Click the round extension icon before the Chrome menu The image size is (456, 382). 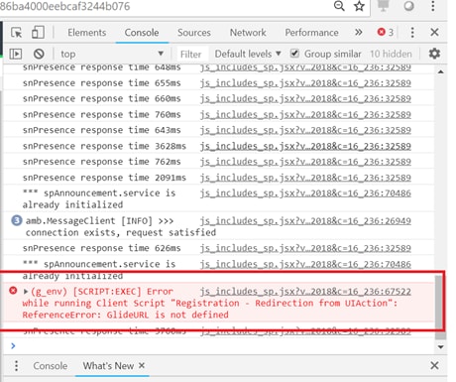pos(409,6)
